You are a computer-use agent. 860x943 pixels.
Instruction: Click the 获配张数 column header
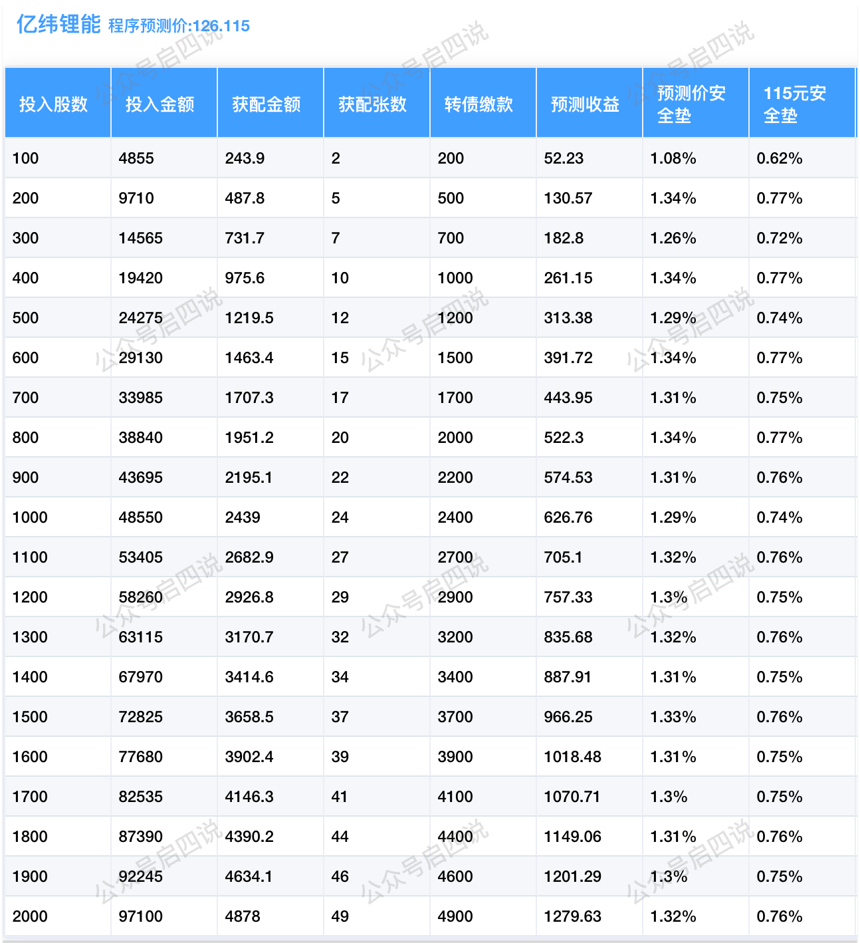(373, 104)
